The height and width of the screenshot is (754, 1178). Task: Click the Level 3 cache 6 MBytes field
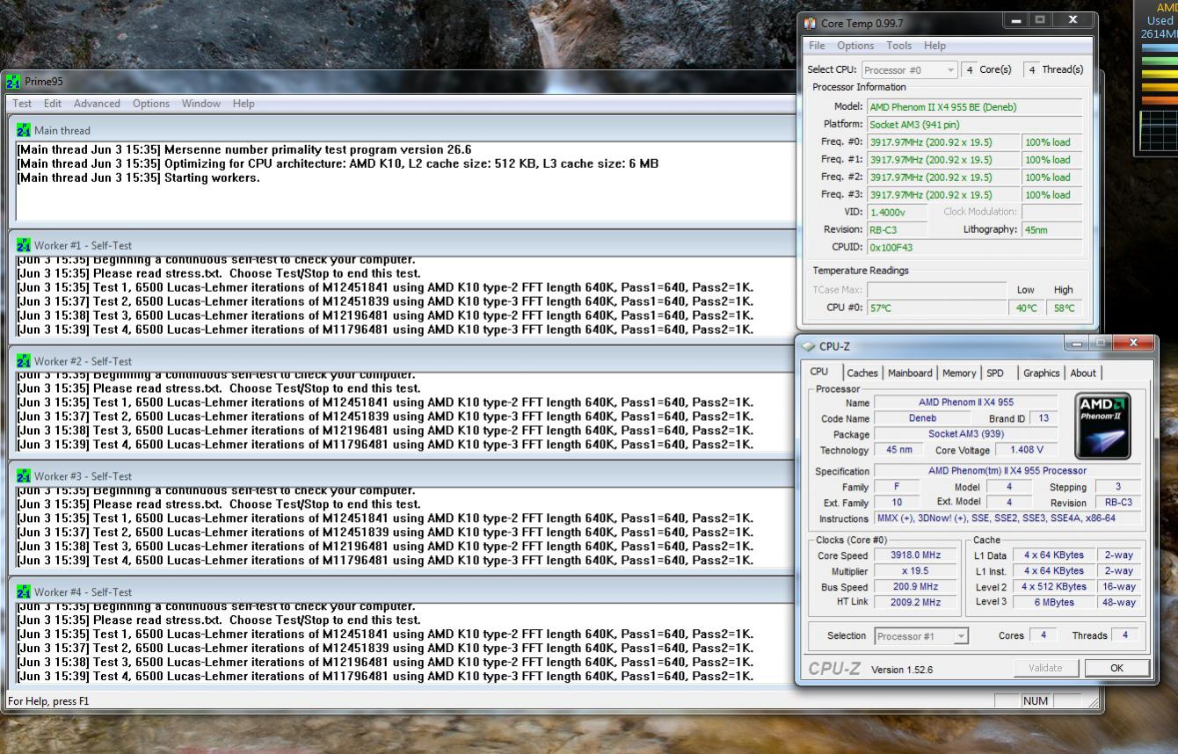1054,602
